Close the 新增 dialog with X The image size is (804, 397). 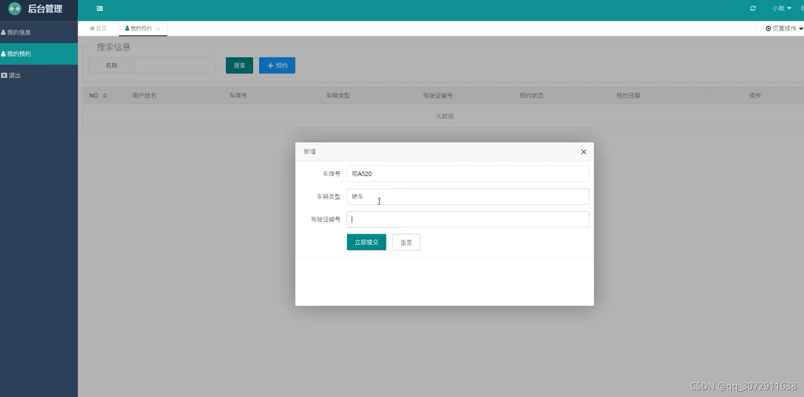[584, 152]
